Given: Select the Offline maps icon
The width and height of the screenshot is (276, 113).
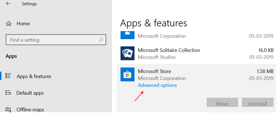Looking at the screenshot, I should pyautogui.click(x=8, y=109).
